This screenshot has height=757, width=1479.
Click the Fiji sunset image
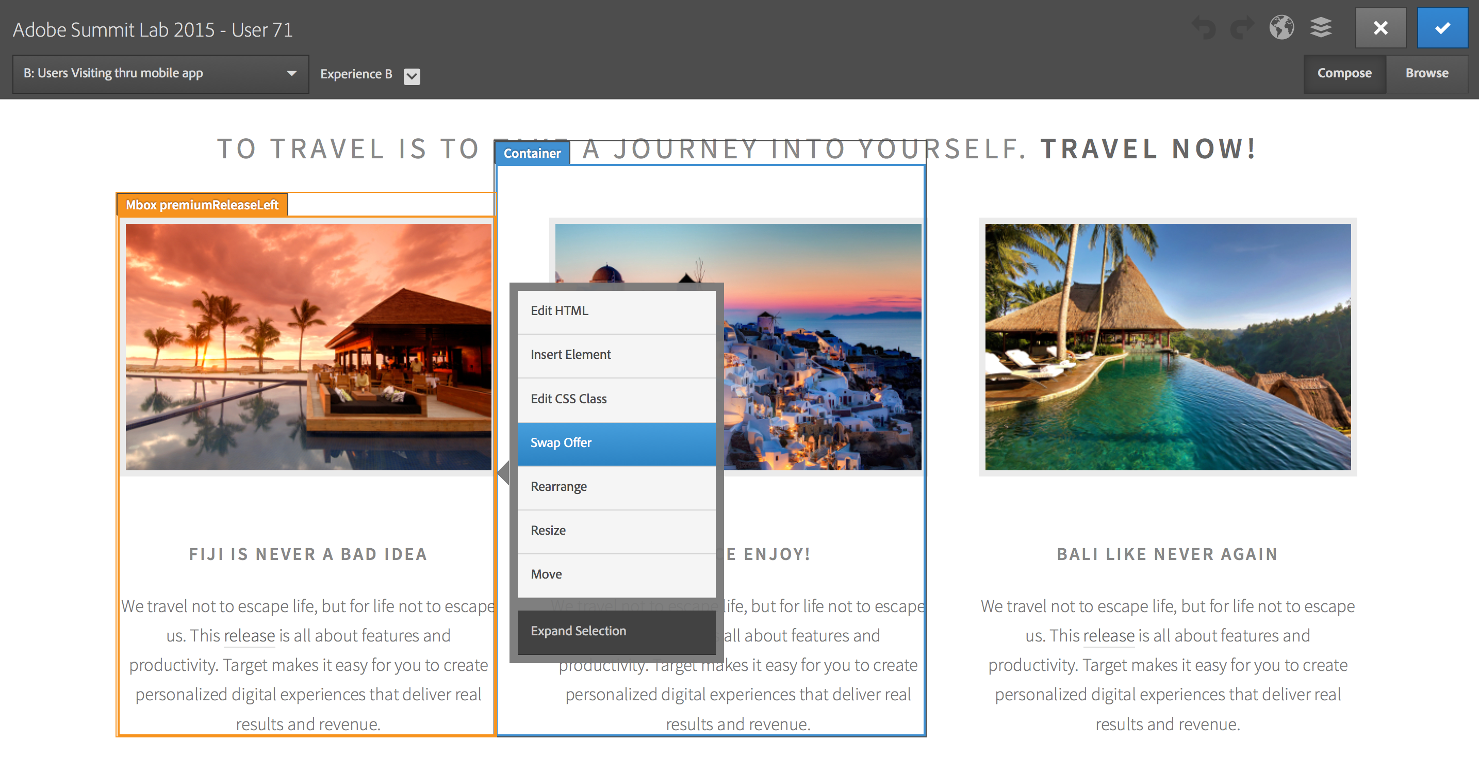(308, 347)
